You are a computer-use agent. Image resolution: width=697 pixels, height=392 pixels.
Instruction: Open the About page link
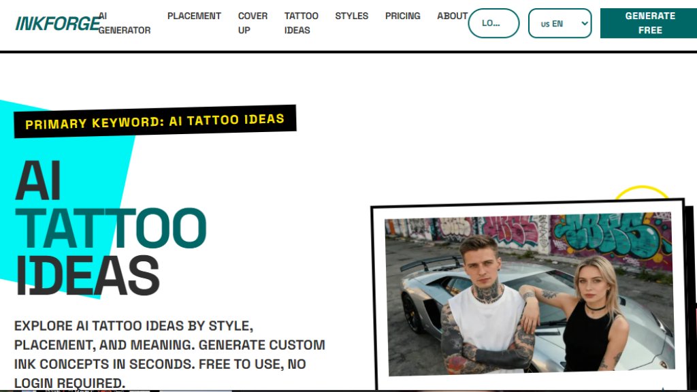[452, 16]
